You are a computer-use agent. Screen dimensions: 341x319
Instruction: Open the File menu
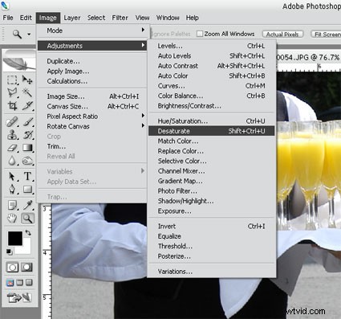(x=8, y=18)
